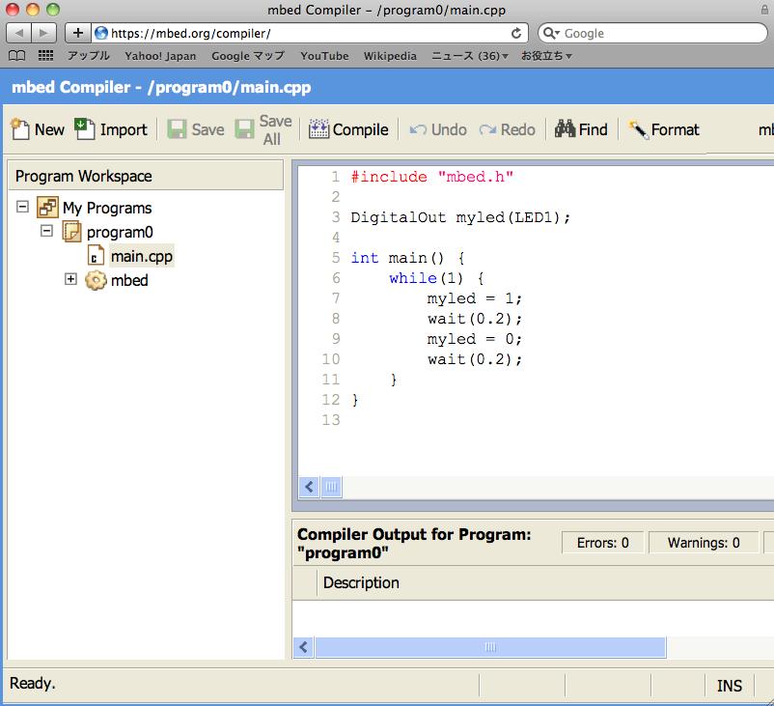Open the Wikipedia bookmark link
The height and width of the screenshot is (706, 774).
(x=390, y=56)
